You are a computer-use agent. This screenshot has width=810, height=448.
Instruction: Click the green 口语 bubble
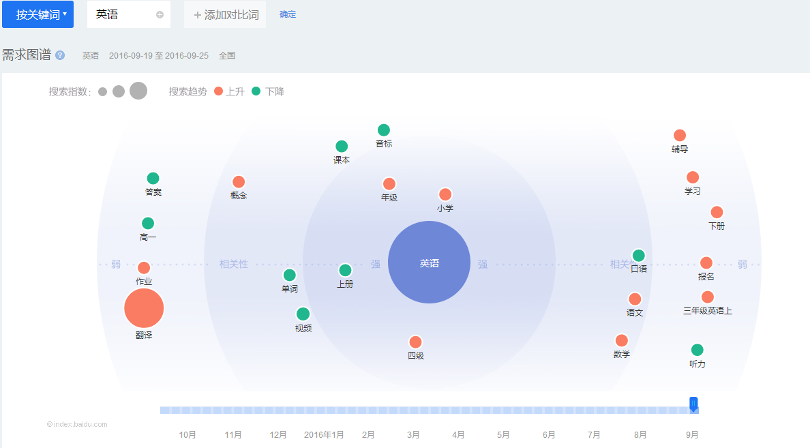638,256
